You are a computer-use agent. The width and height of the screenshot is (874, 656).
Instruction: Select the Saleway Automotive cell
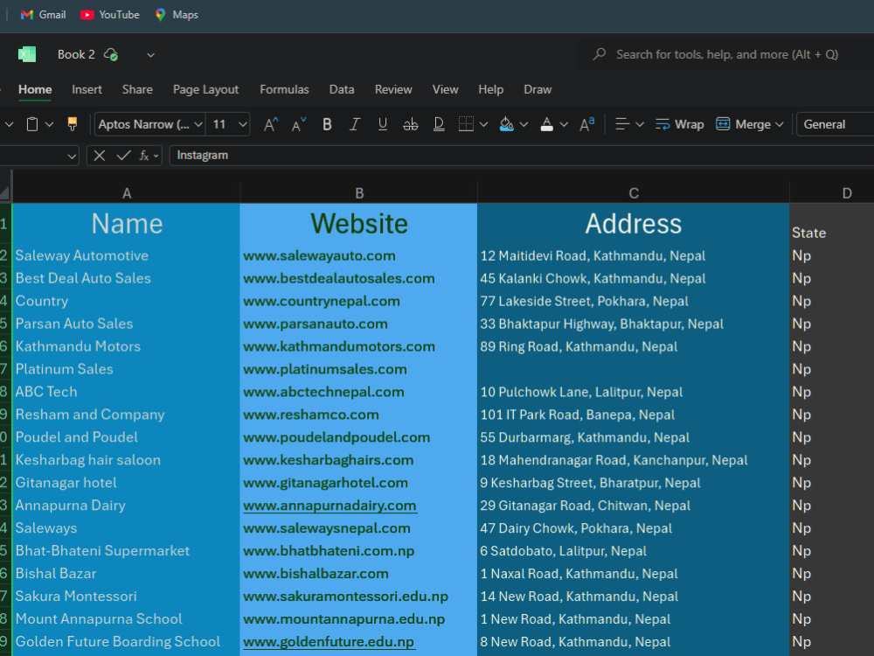coord(127,255)
